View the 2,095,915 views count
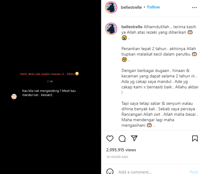Screen dimensions: 201x174 point(121,150)
